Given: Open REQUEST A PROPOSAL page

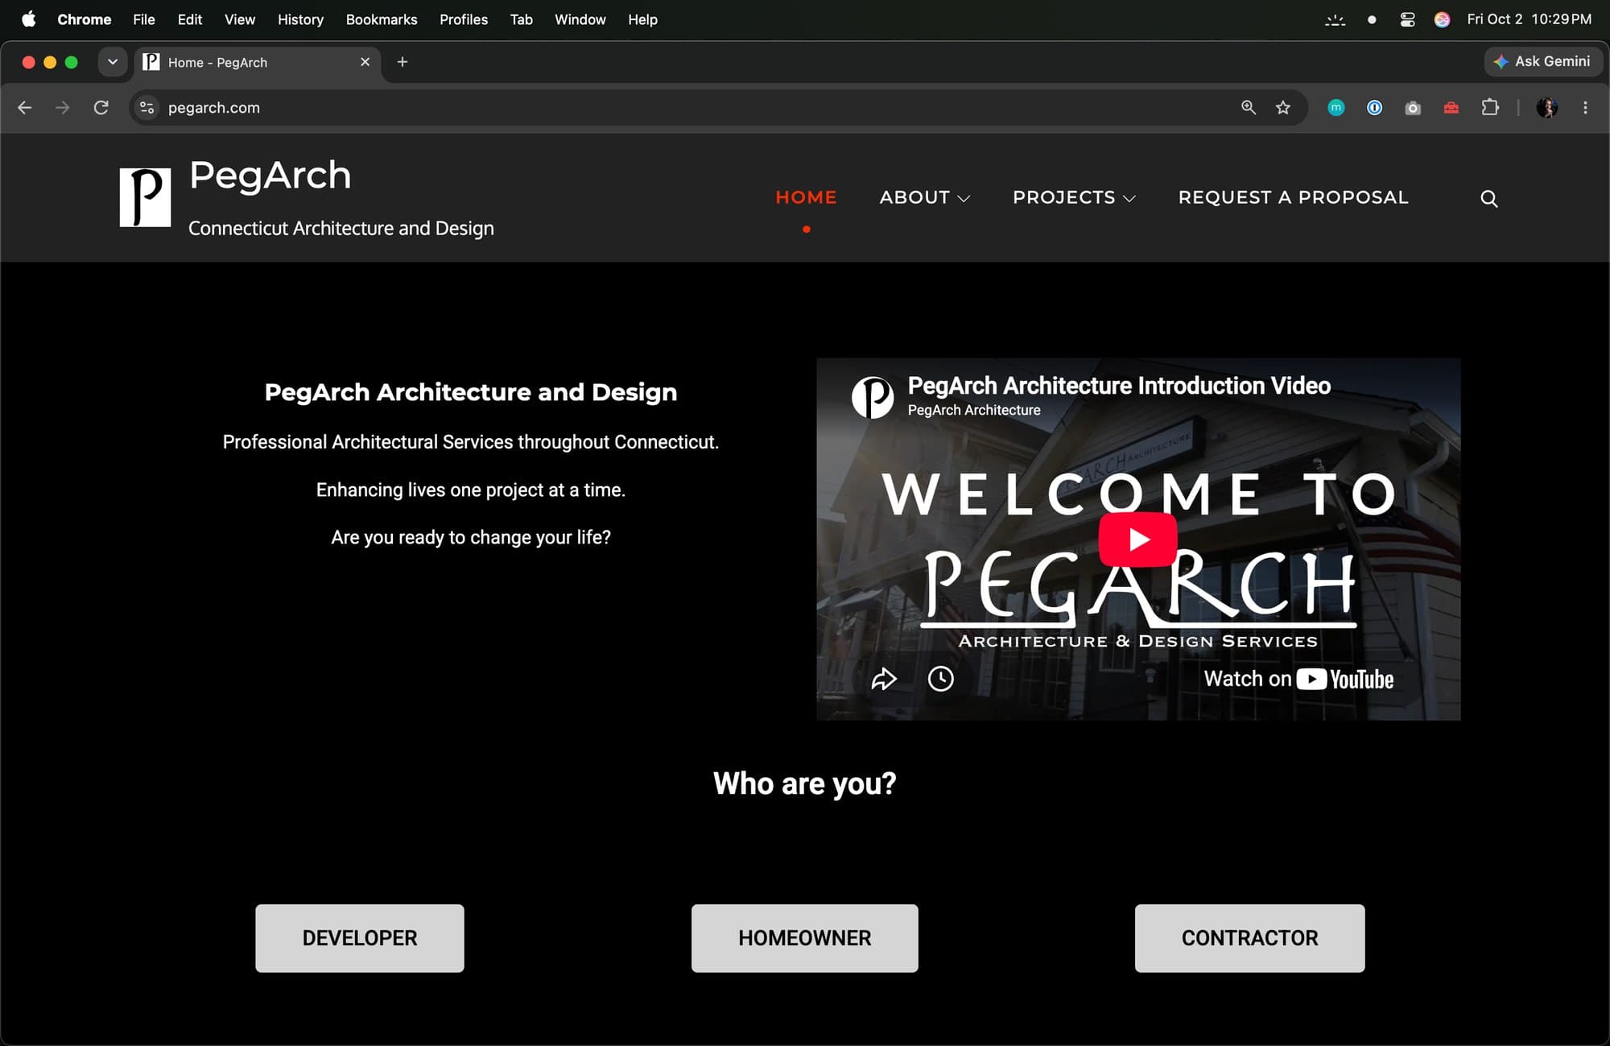Looking at the screenshot, I should click(1293, 197).
